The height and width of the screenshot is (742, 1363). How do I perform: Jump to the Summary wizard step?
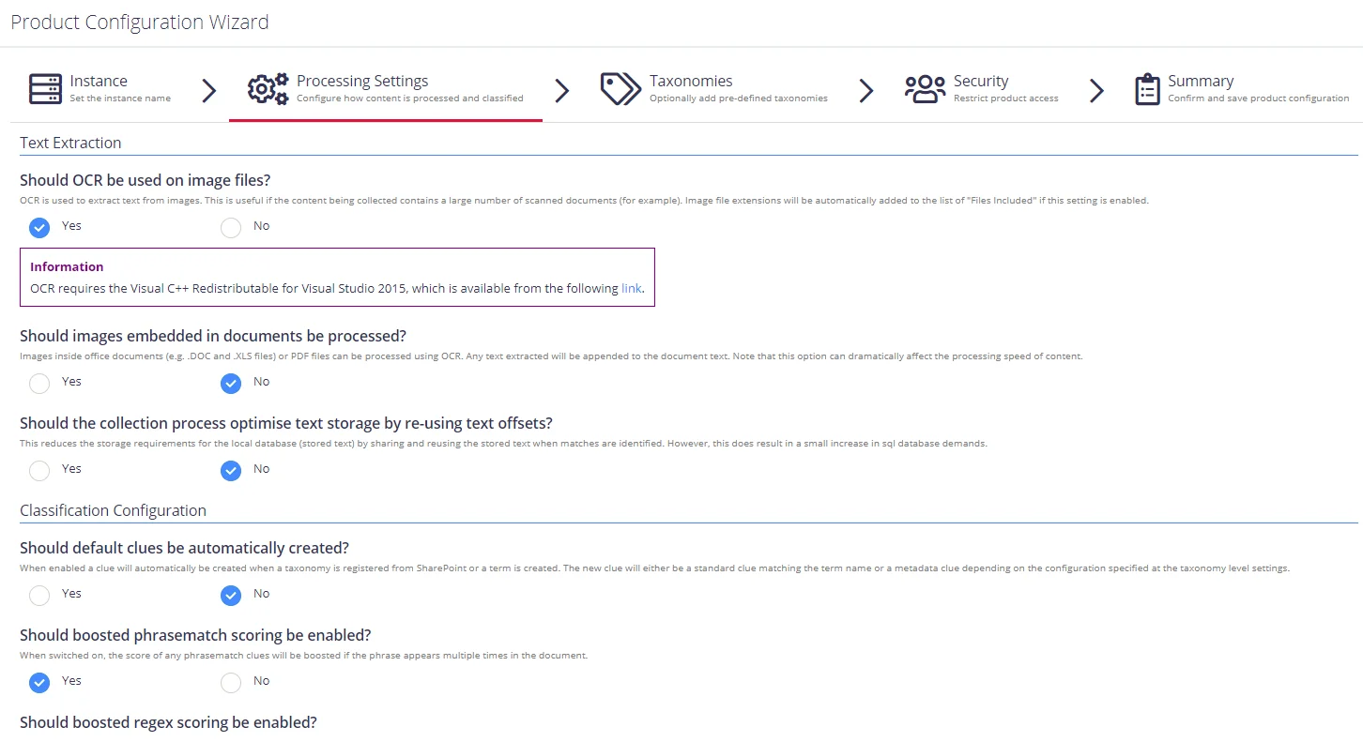point(1242,89)
